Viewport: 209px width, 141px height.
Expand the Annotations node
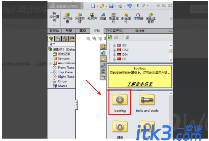50,63
